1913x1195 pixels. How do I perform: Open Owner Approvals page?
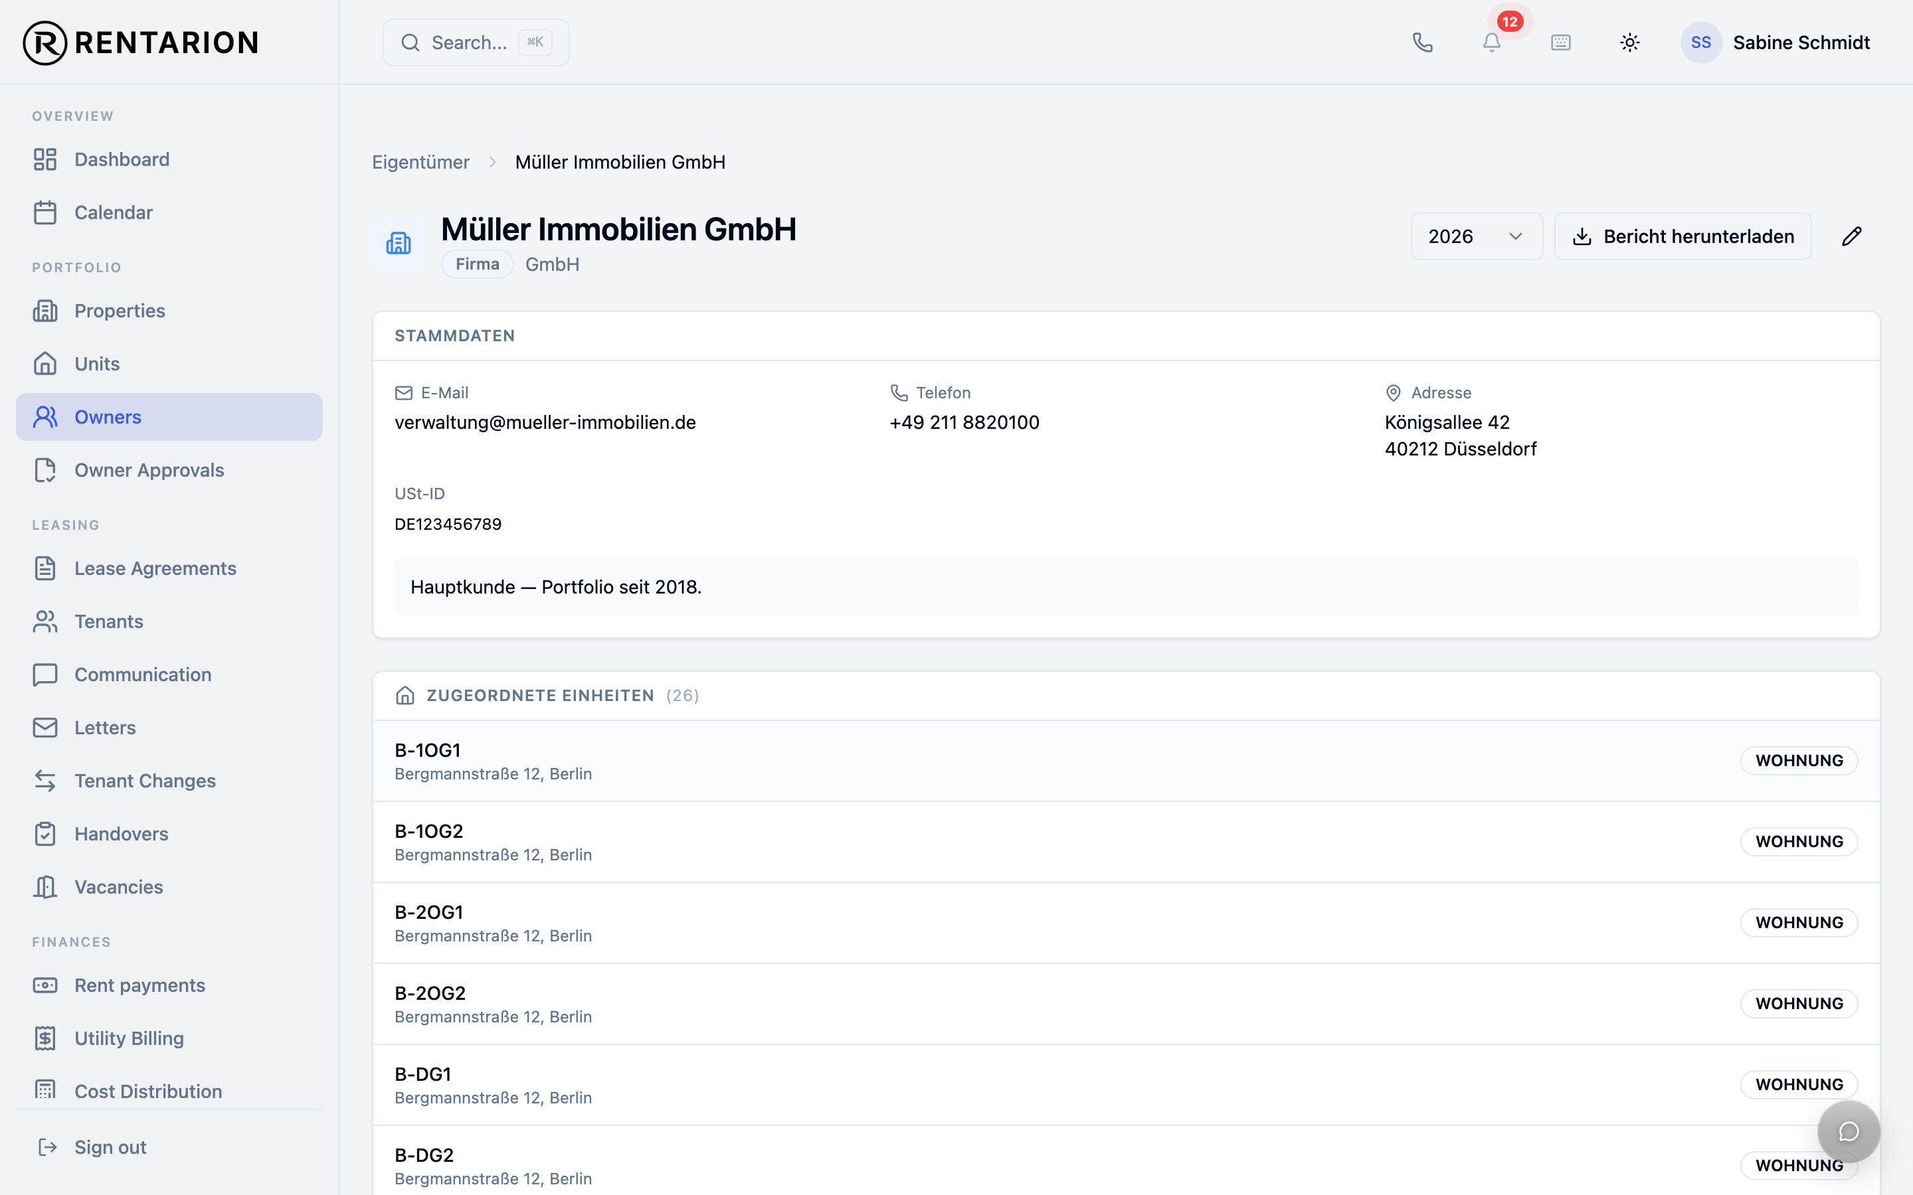click(x=169, y=470)
